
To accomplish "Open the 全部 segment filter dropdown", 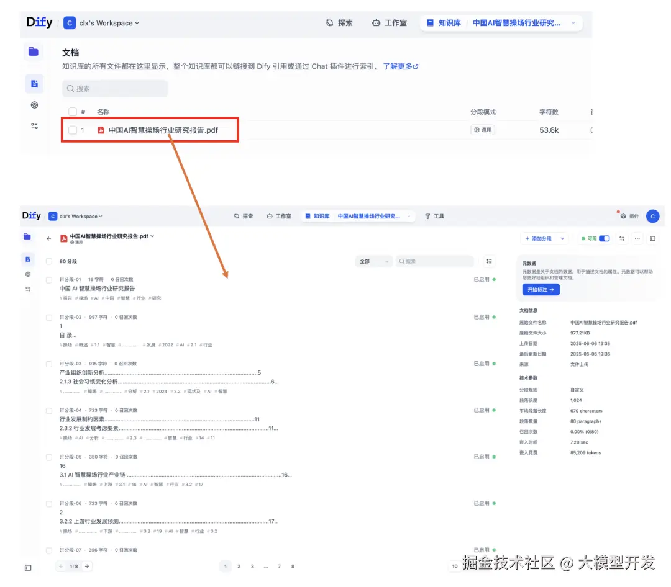I will point(373,261).
